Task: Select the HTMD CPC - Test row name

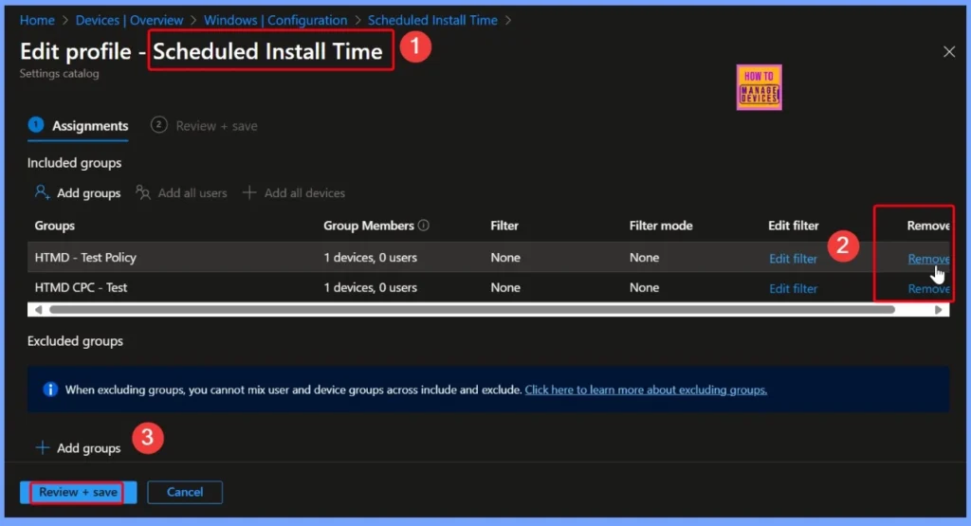Action: point(82,287)
